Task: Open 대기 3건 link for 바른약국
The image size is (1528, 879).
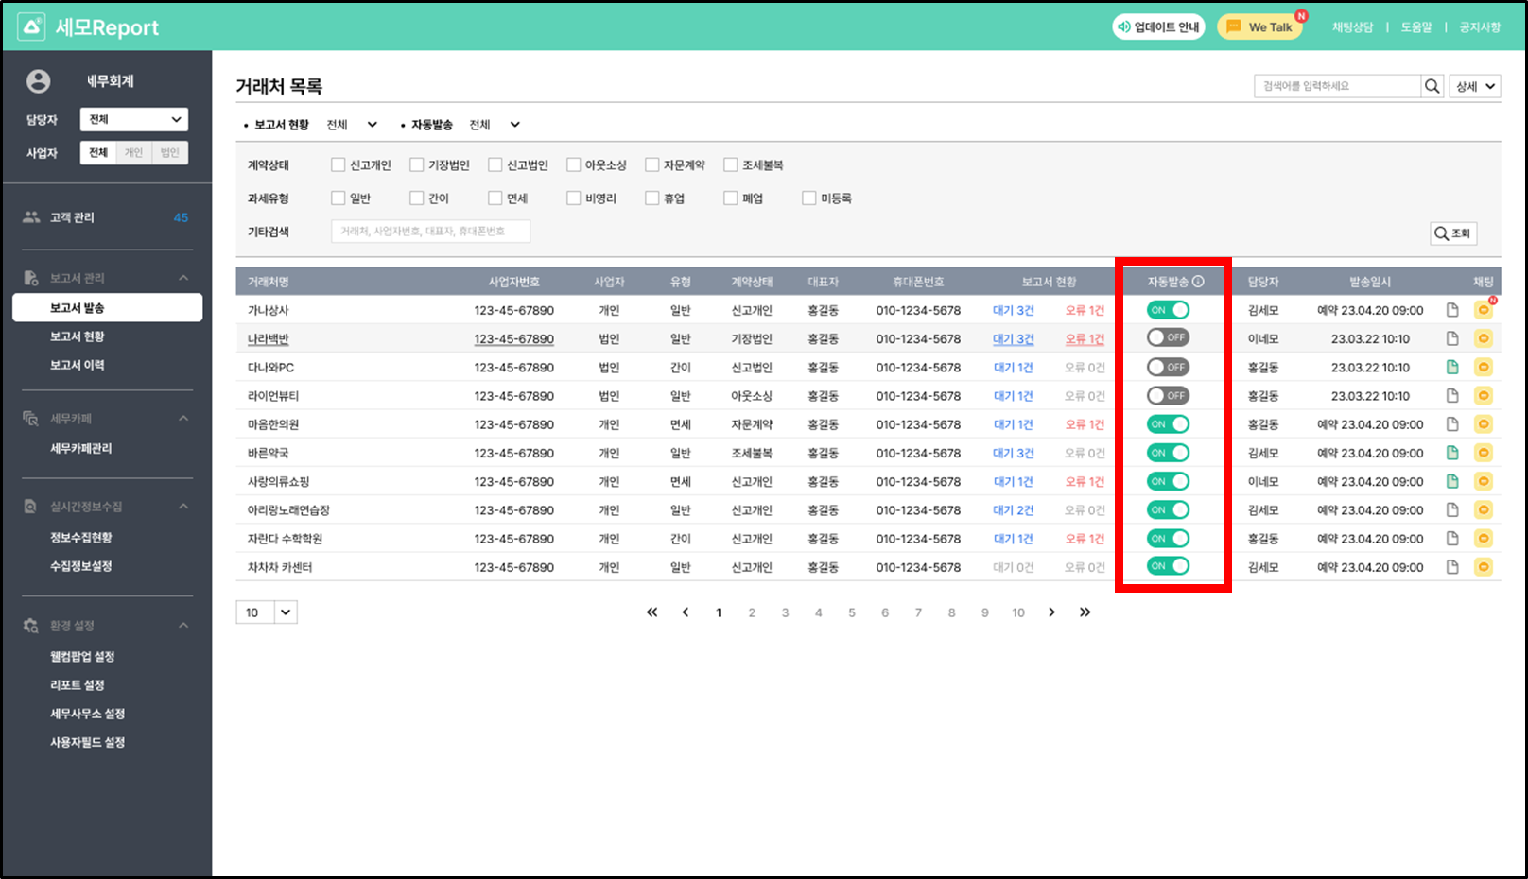Action: coord(1013,454)
